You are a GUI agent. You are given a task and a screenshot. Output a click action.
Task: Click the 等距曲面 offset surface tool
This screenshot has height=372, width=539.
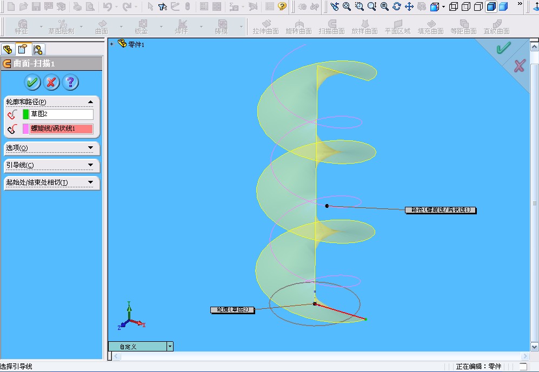pyautogui.click(x=464, y=27)
